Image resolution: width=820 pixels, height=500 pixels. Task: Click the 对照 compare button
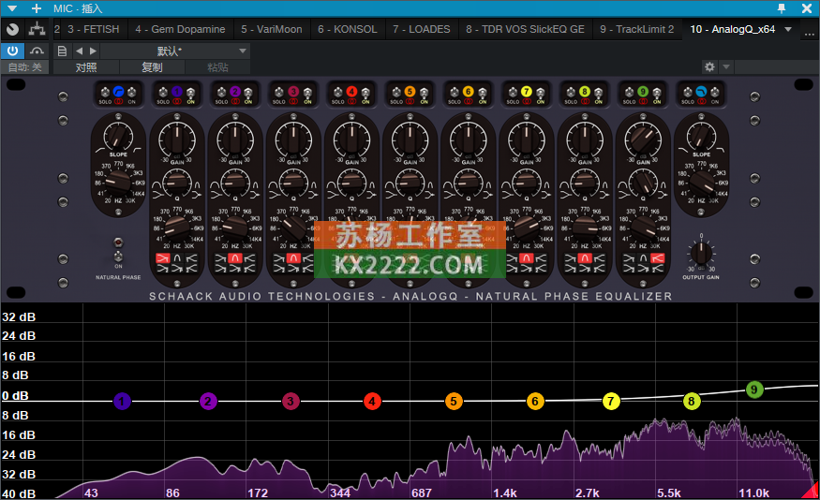86,67
